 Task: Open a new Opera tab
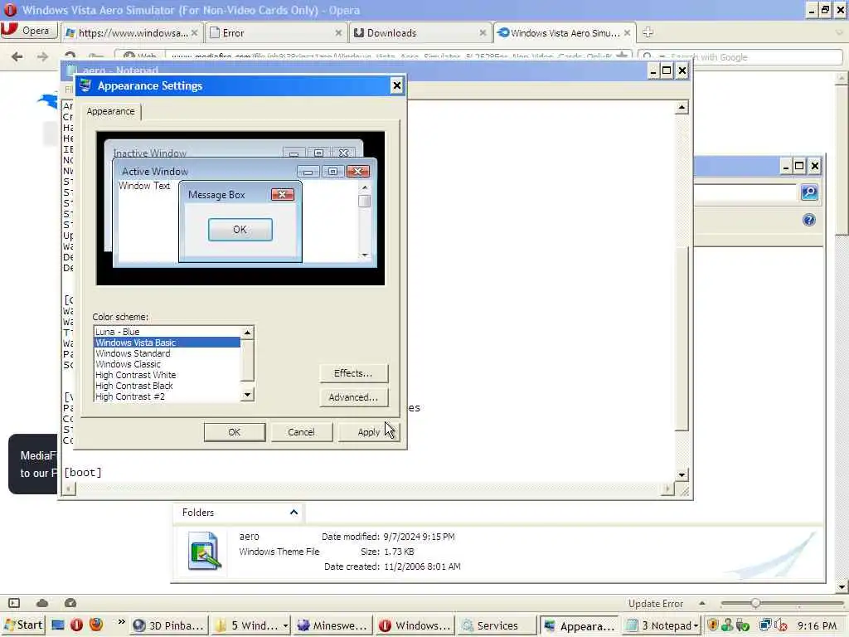point(648,32)
